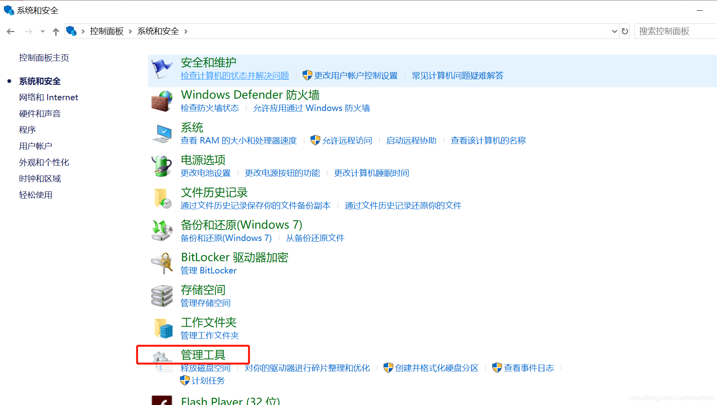Open the recent locations dropdown arrow

point(42,31)
